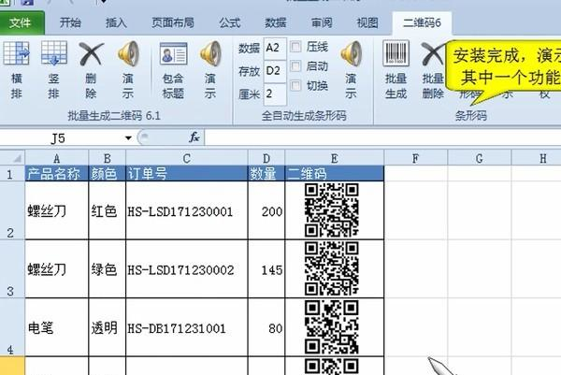The width and height of the screenshot is (561, 375).
Task: Select row 4 header
Action: 12,327
